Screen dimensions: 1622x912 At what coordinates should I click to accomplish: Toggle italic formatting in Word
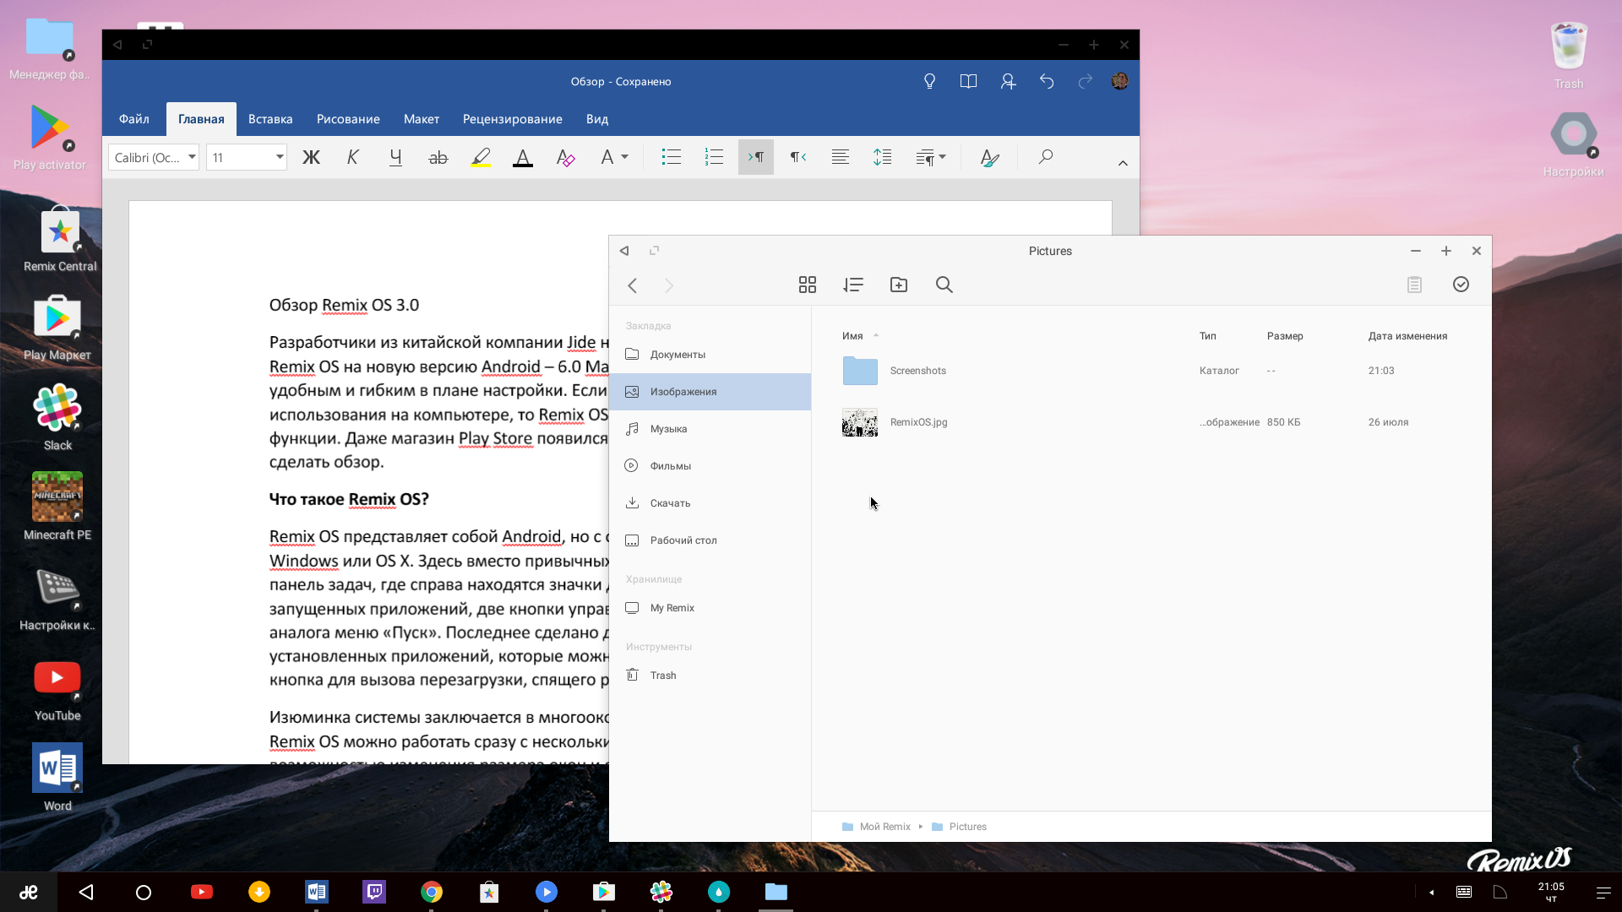coord(353,157)
